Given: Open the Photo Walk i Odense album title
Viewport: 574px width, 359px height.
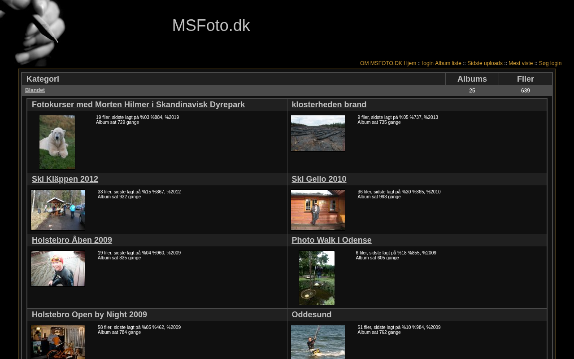Looking at the screenshot, I should coord(331,240).
